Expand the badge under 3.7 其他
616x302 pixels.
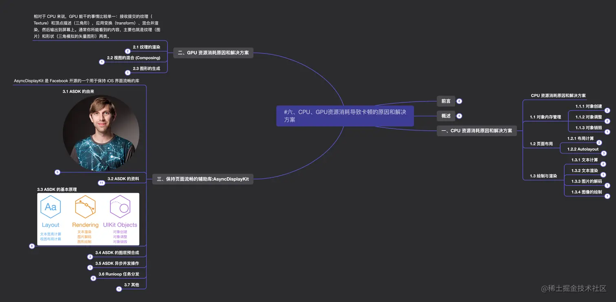(x=119, y=289)
